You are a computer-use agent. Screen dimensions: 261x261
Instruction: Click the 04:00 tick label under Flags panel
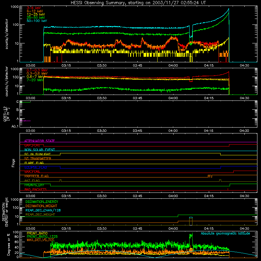coord(173,196)
